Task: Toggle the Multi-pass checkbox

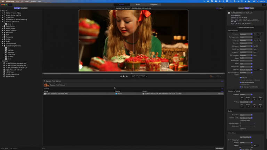Action: pos(240,78)
